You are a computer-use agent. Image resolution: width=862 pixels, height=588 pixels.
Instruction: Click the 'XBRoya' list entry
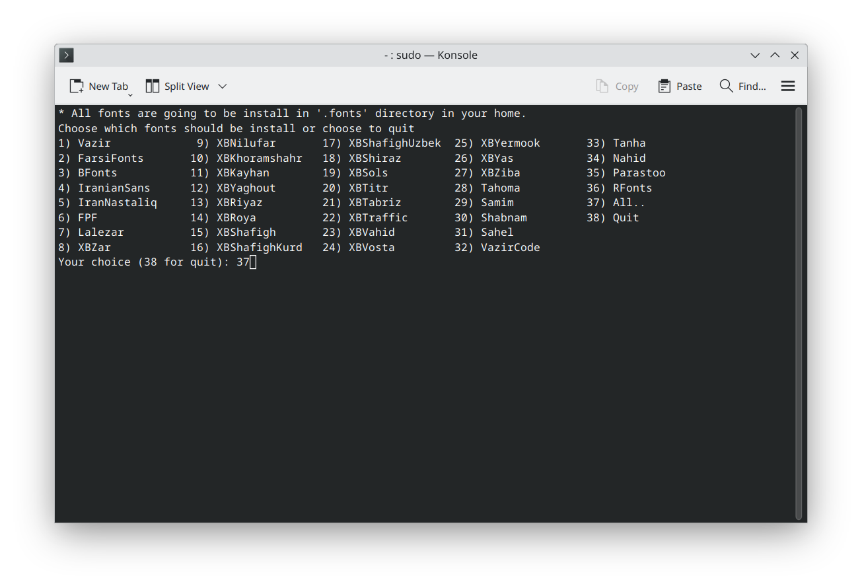[x=236, y=218]
